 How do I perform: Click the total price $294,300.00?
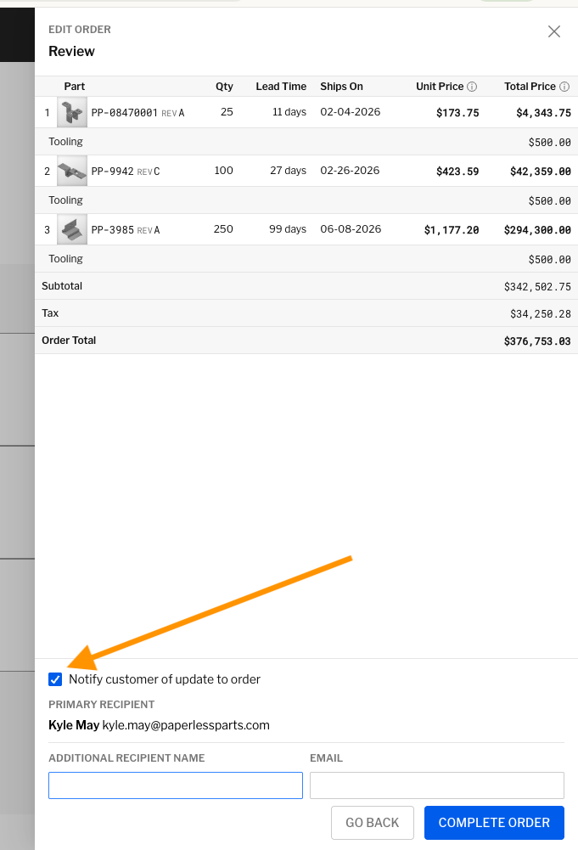click(x=536, y=230)
